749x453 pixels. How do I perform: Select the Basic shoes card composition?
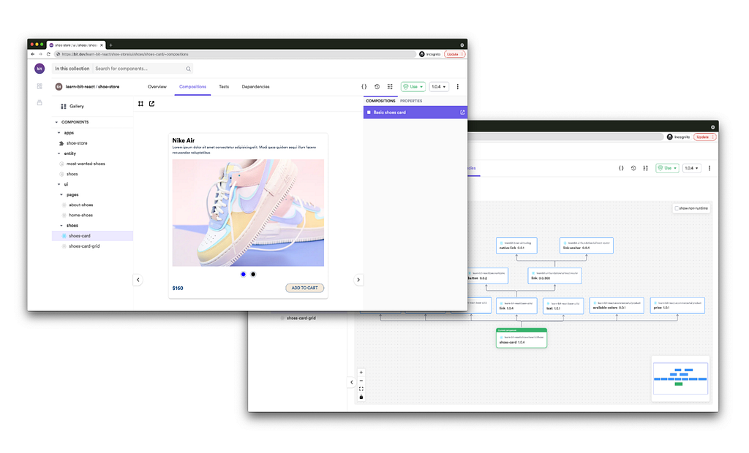415,113
